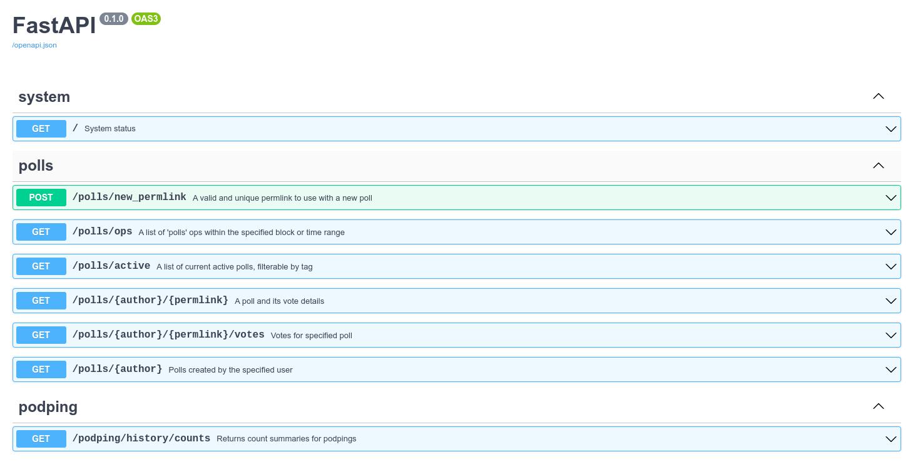Click the 0.1.0 version badge
Image resolution: width=908 pixels, height=462 pixels.
tap(114, 19)
